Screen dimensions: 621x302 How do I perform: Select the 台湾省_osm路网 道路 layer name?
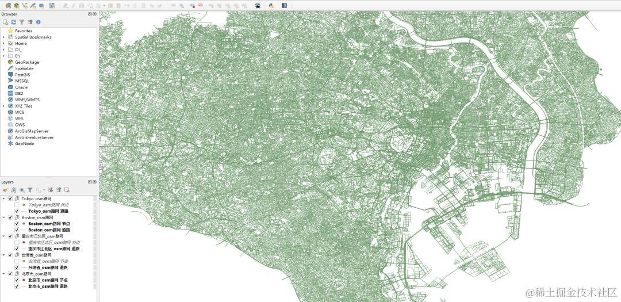pos(48,267)
